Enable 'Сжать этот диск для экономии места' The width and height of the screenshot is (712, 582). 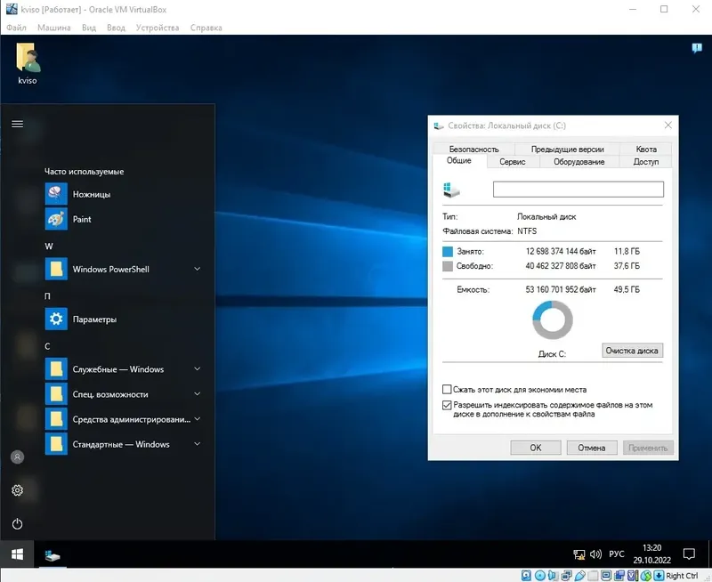[447, 389]
